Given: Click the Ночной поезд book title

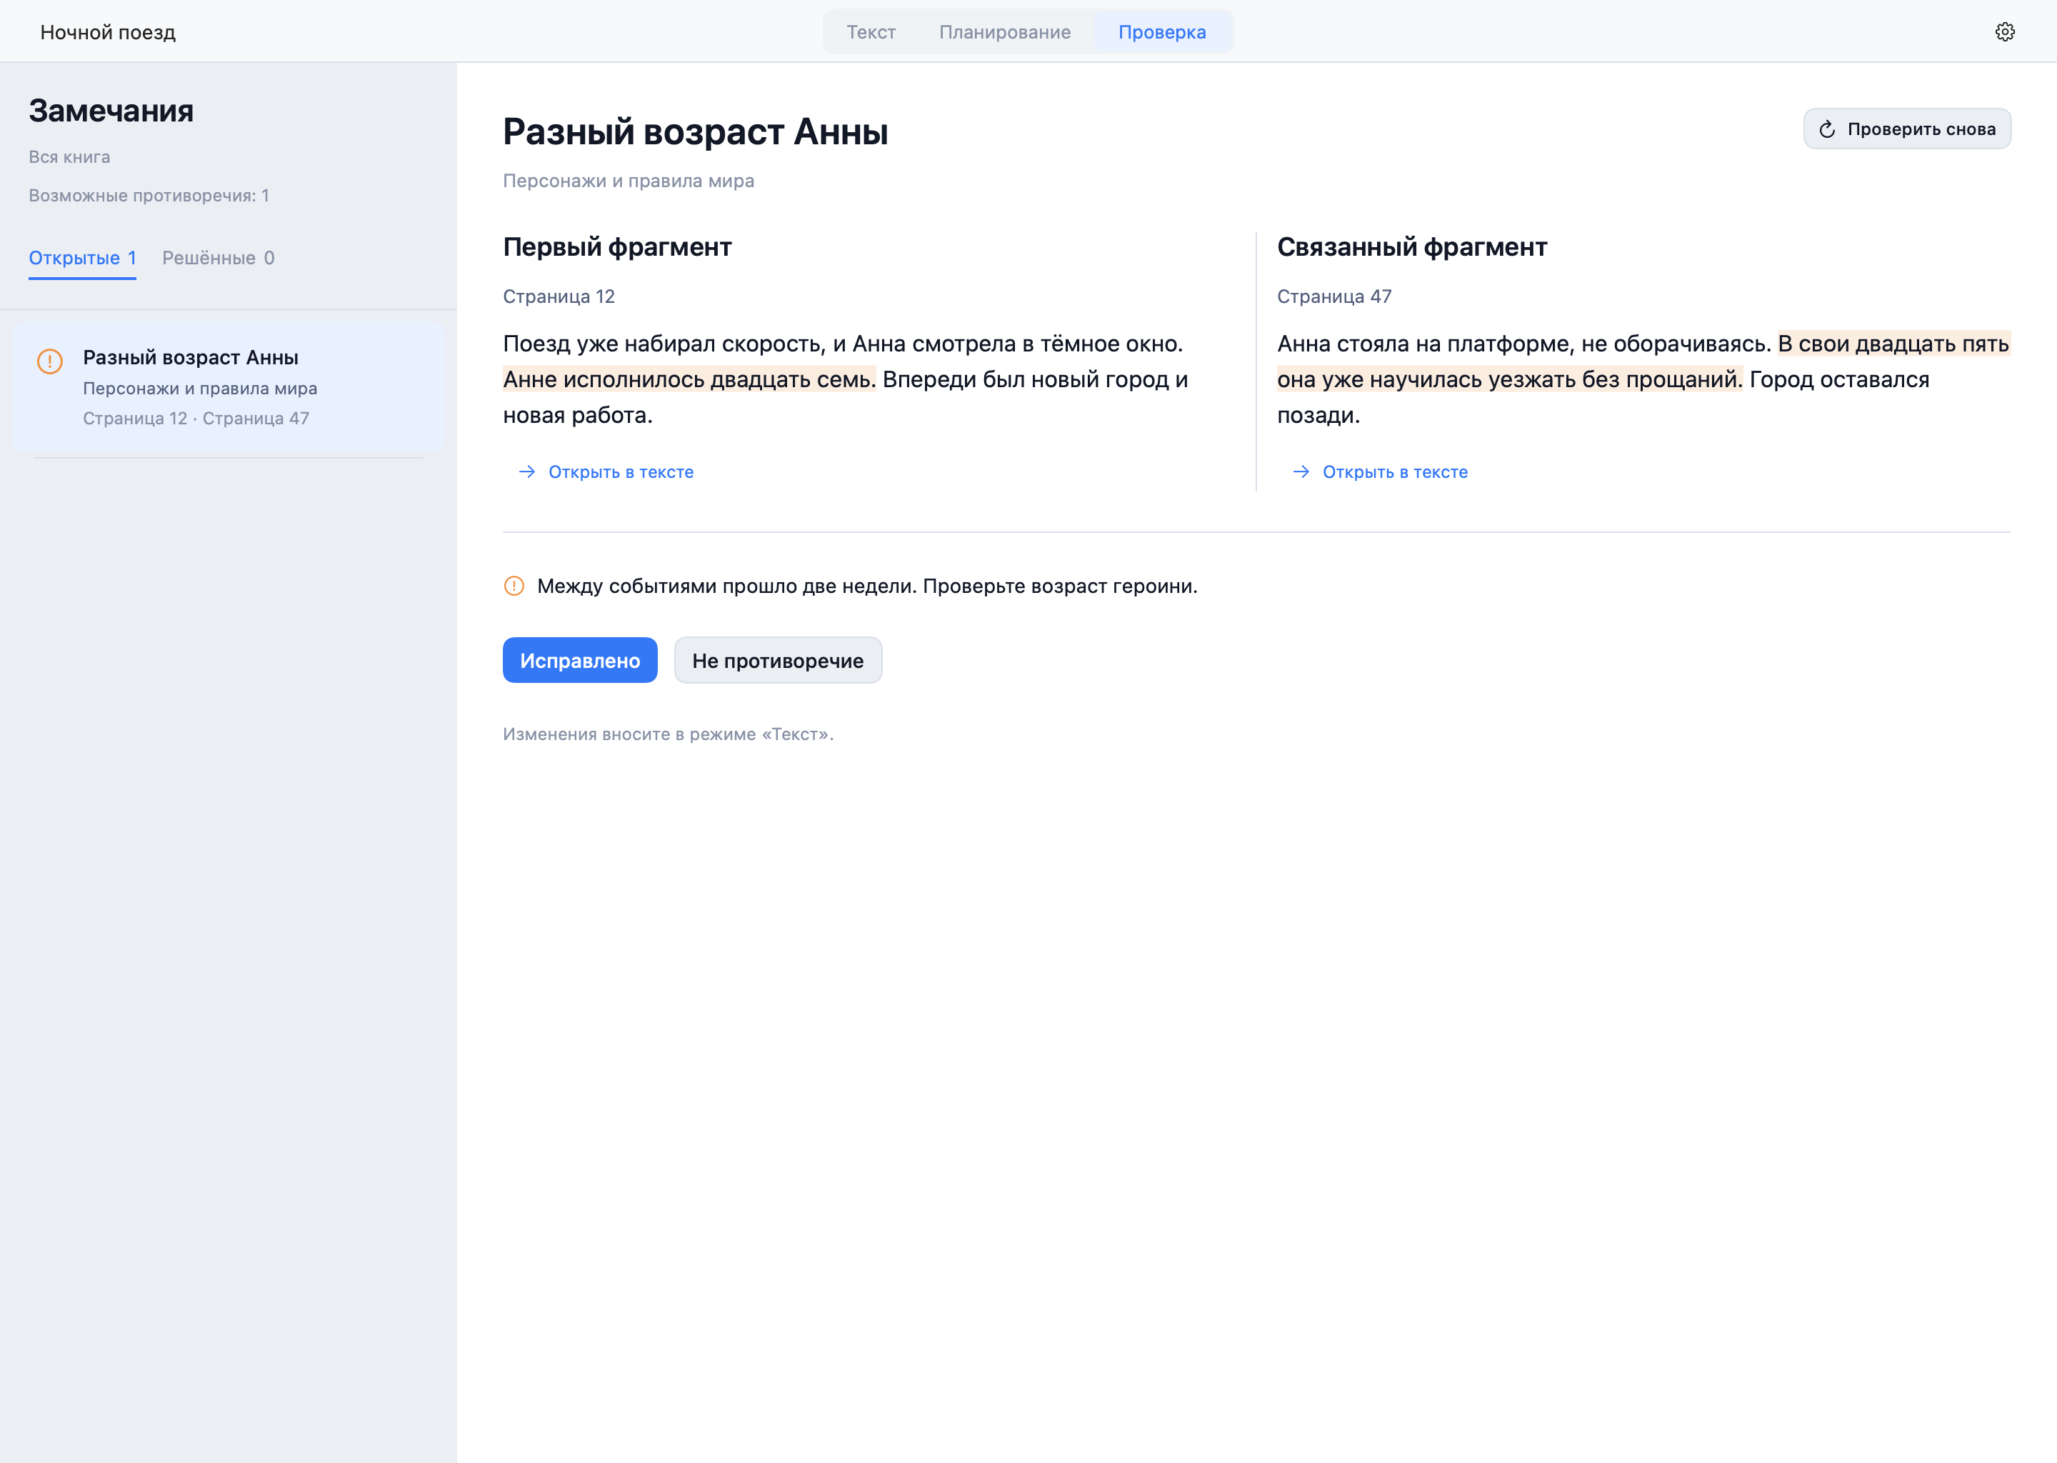Looking at the screenshot, I should click(108, 31).
